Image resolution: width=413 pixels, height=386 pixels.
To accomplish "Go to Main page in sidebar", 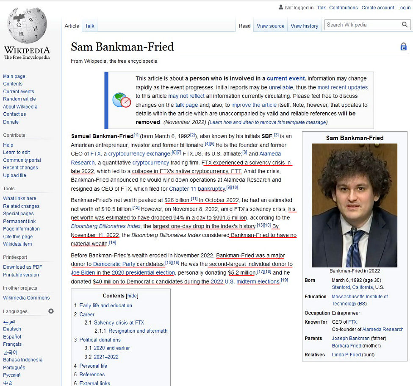I will [14, 76].
